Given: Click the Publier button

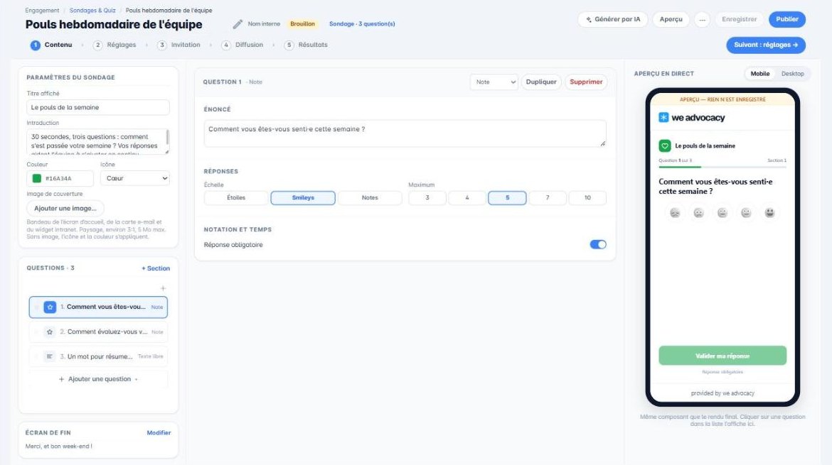Looking at the screenshot, I should (787, 20).
